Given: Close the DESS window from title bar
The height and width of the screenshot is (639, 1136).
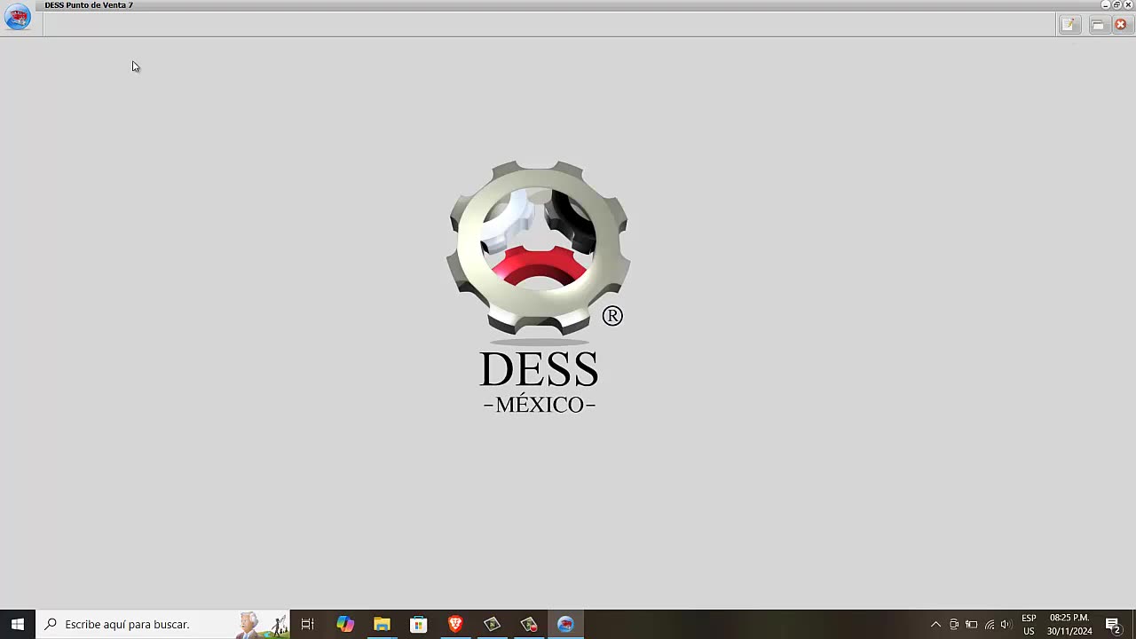Looking at the screenshot, I should [x=1128, y=5].
